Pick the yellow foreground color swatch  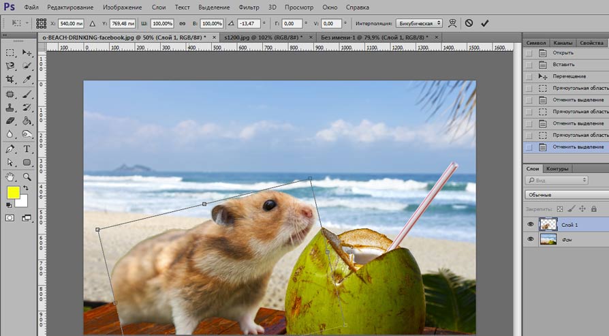[13, 192]
